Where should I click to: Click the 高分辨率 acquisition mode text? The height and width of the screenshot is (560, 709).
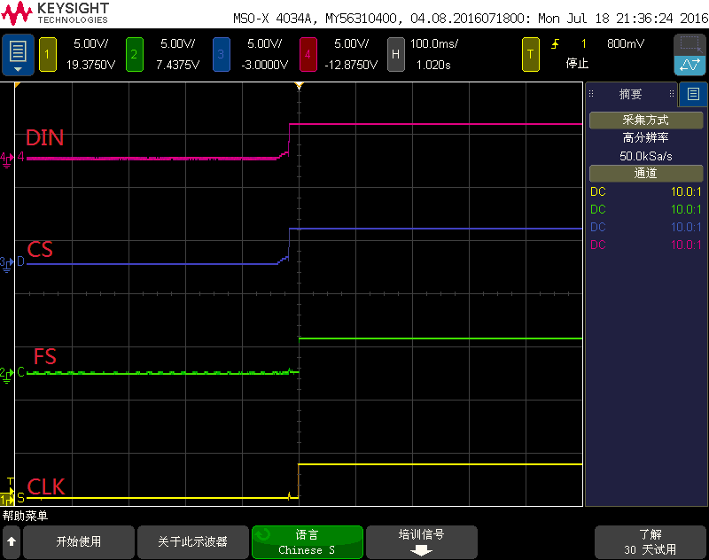(646, 137)
